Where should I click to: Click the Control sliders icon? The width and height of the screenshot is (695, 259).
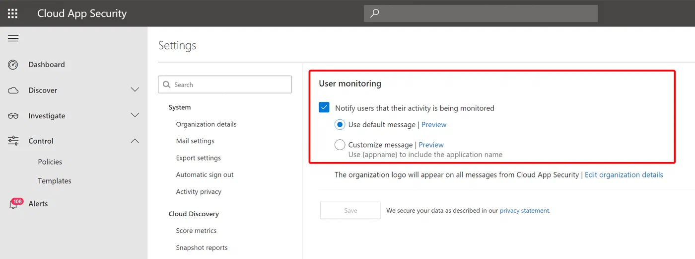13,141
